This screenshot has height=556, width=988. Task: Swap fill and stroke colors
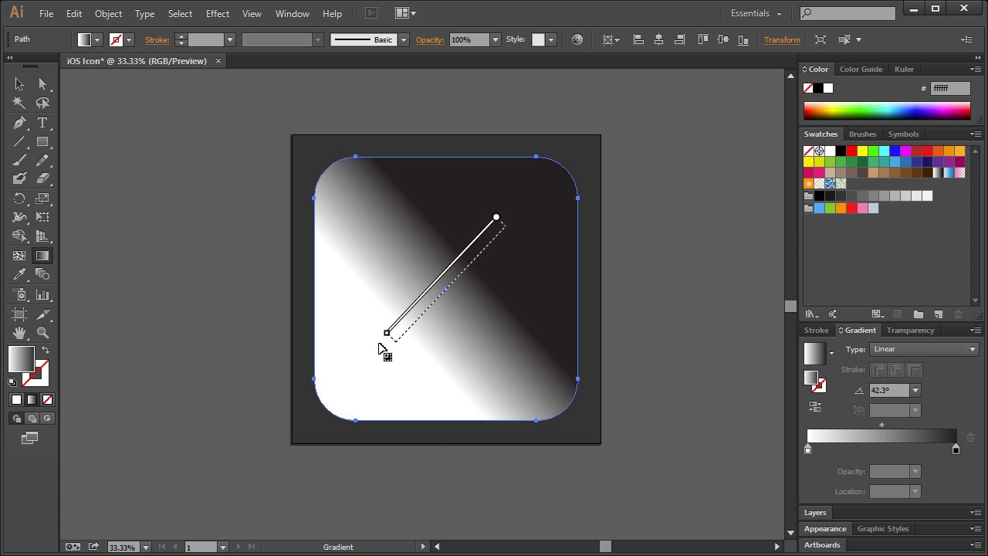pyautogui.click(x=46, y=349)
